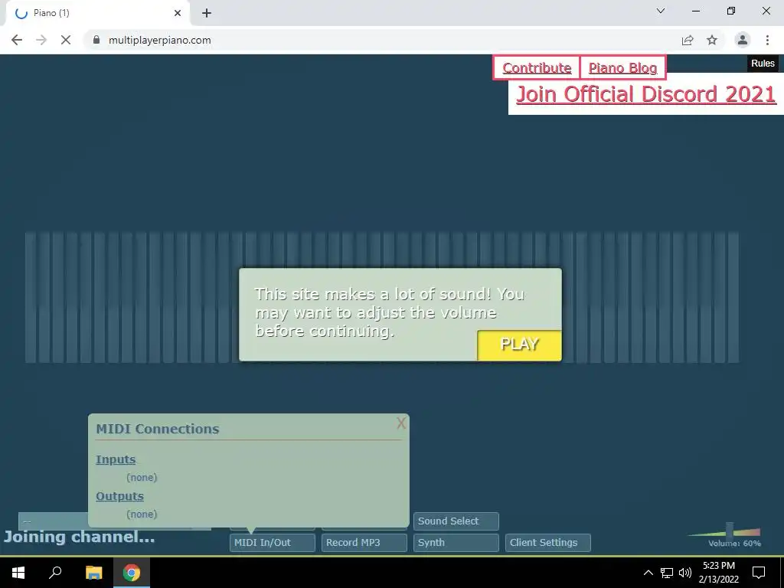Open the Windows Start menu

pos(18,573)
